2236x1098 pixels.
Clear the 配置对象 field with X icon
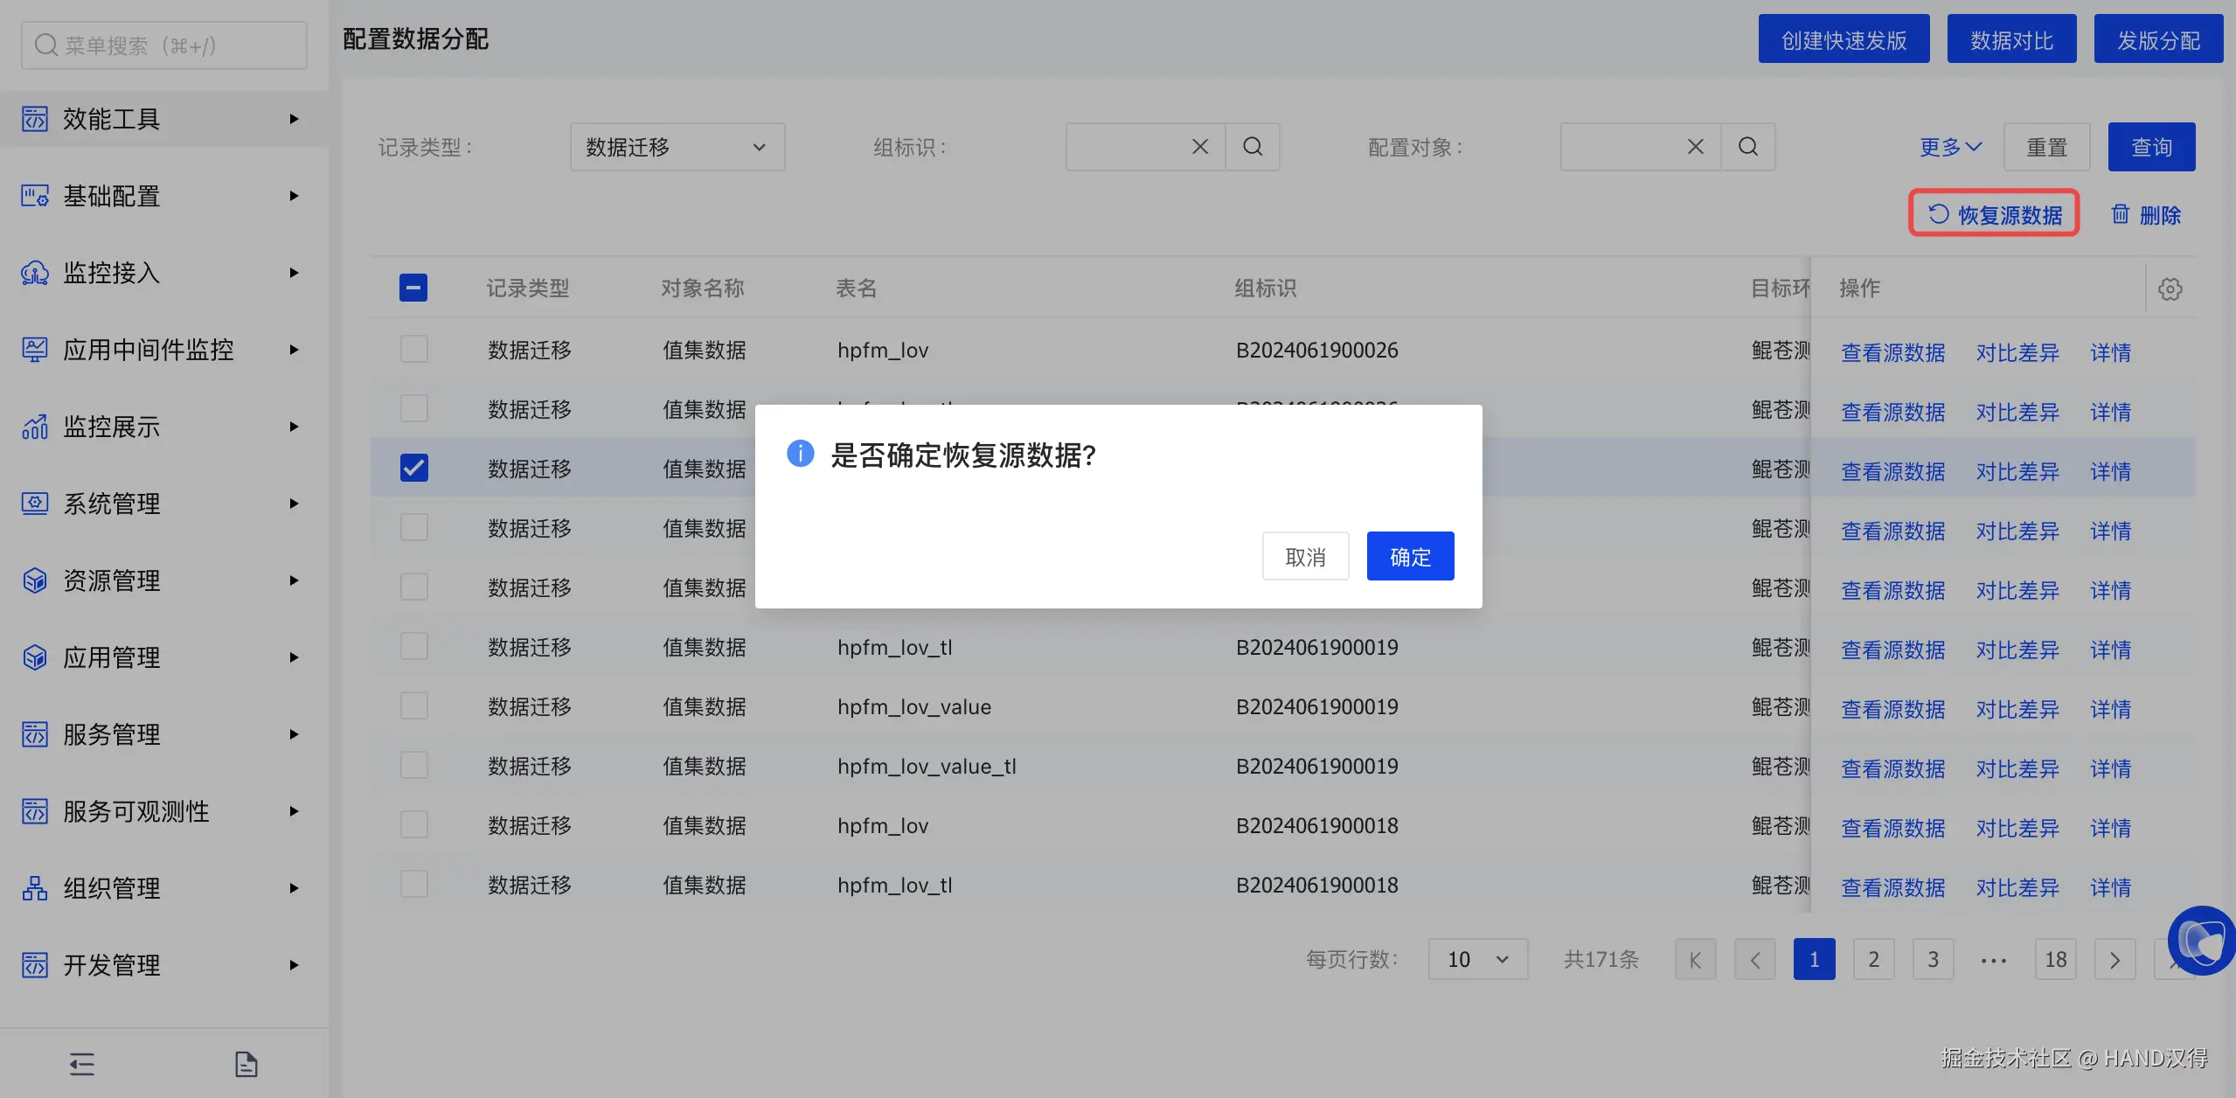(1695, 147)
